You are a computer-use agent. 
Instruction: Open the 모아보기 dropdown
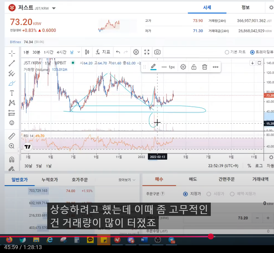click(127, 180)
